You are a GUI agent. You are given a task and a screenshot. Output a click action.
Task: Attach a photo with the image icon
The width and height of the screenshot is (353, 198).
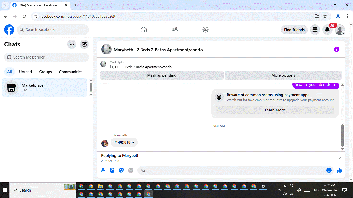pyautogui.click(x=112, y=170)
